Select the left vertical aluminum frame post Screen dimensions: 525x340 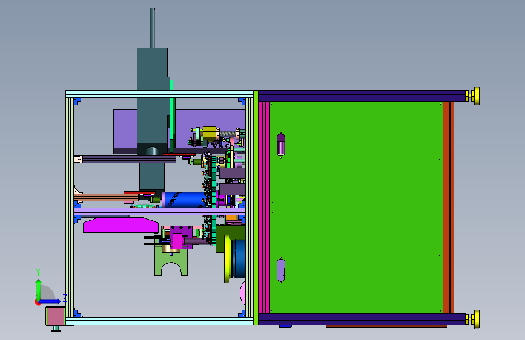pyautogui.click(x=70, y=208)
